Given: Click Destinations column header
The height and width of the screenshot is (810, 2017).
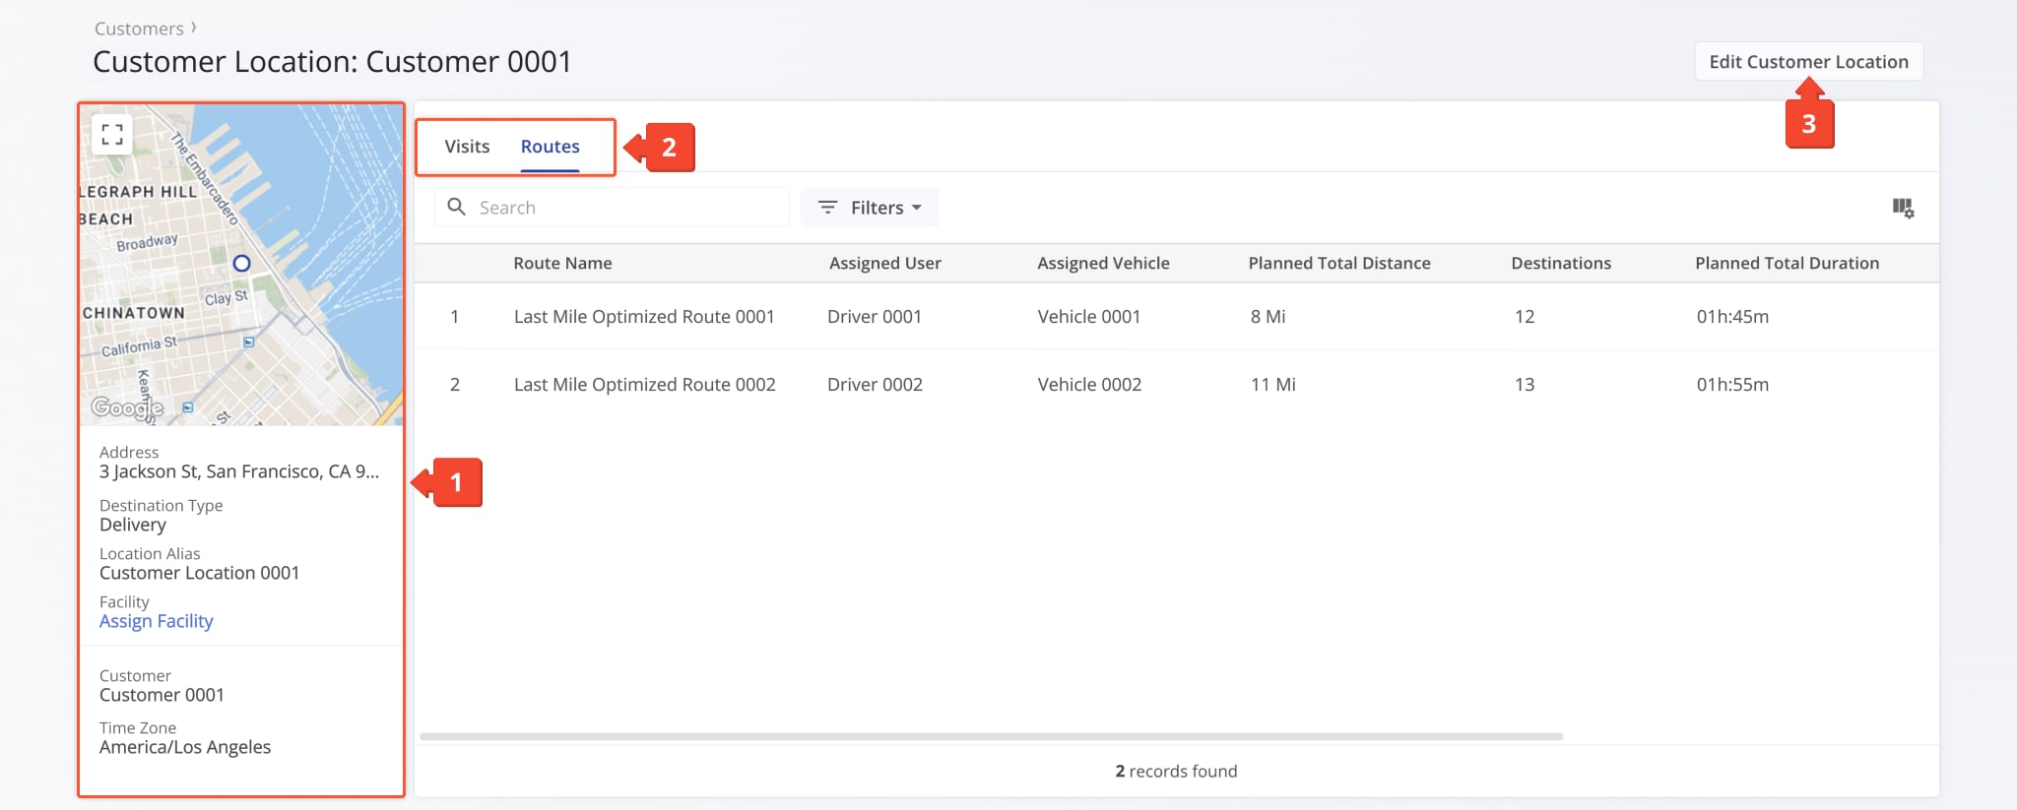Looking at the screenshot, I should [1561, 263].
